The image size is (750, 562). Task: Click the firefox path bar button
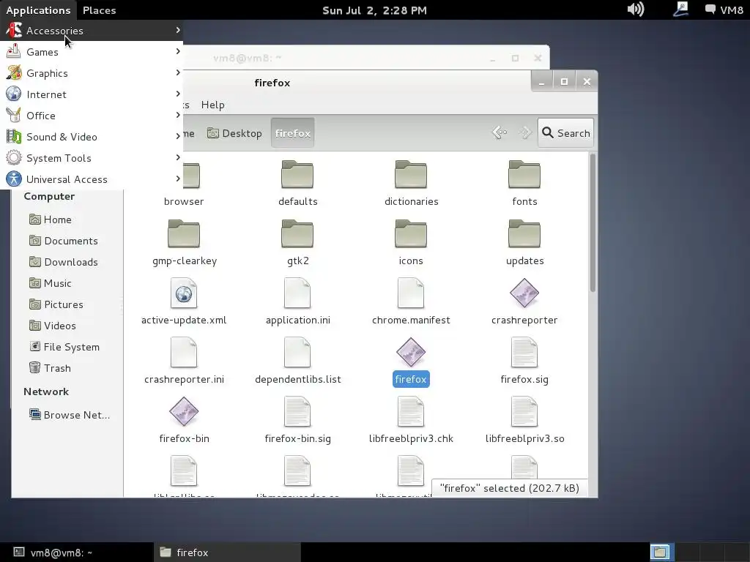pos(293,133)
